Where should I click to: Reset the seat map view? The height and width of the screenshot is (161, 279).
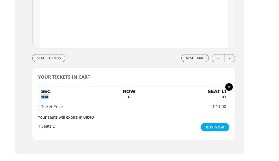tap(195, 58)
